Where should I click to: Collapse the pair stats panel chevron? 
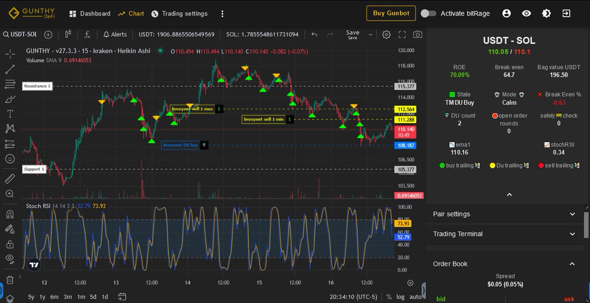click(509, 195)
